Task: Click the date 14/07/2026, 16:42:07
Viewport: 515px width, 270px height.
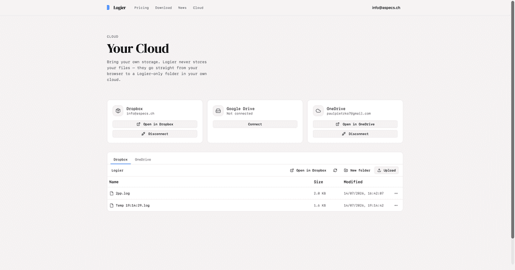Action: point(364,193)
